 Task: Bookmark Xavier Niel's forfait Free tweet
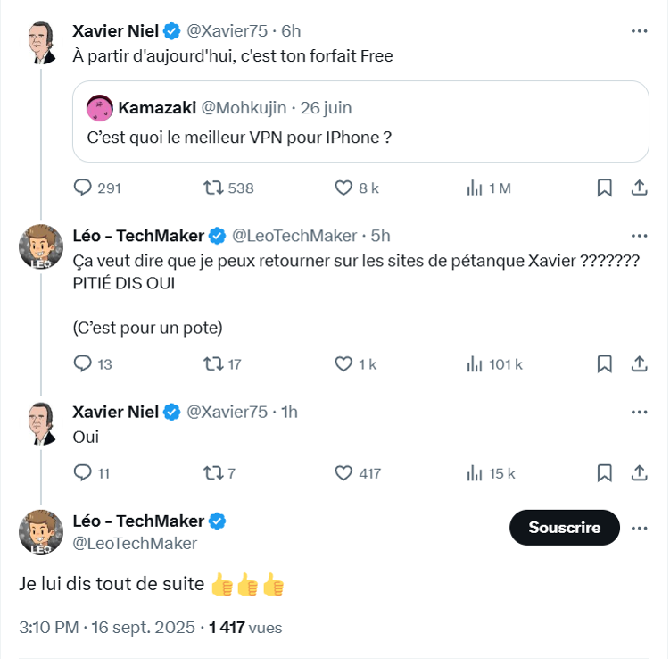pos(604,188)
